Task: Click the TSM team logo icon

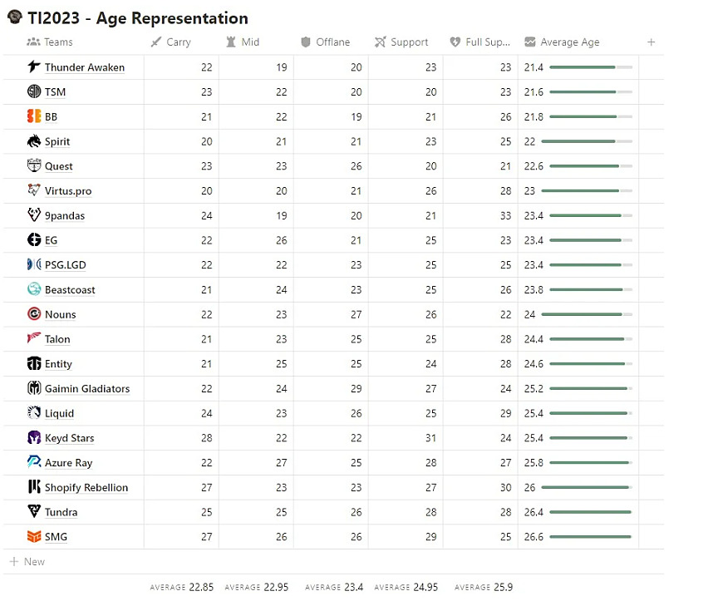Action: pyautogui.click(x=34, y=92)
